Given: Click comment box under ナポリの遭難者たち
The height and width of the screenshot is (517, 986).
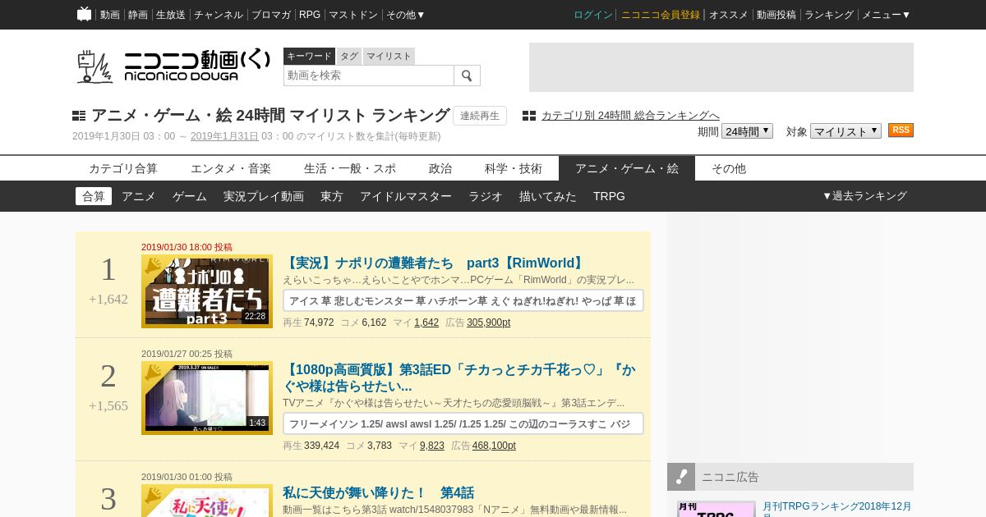Looking at the screenshot, I should pyautogui.click(x=463, y=300).
